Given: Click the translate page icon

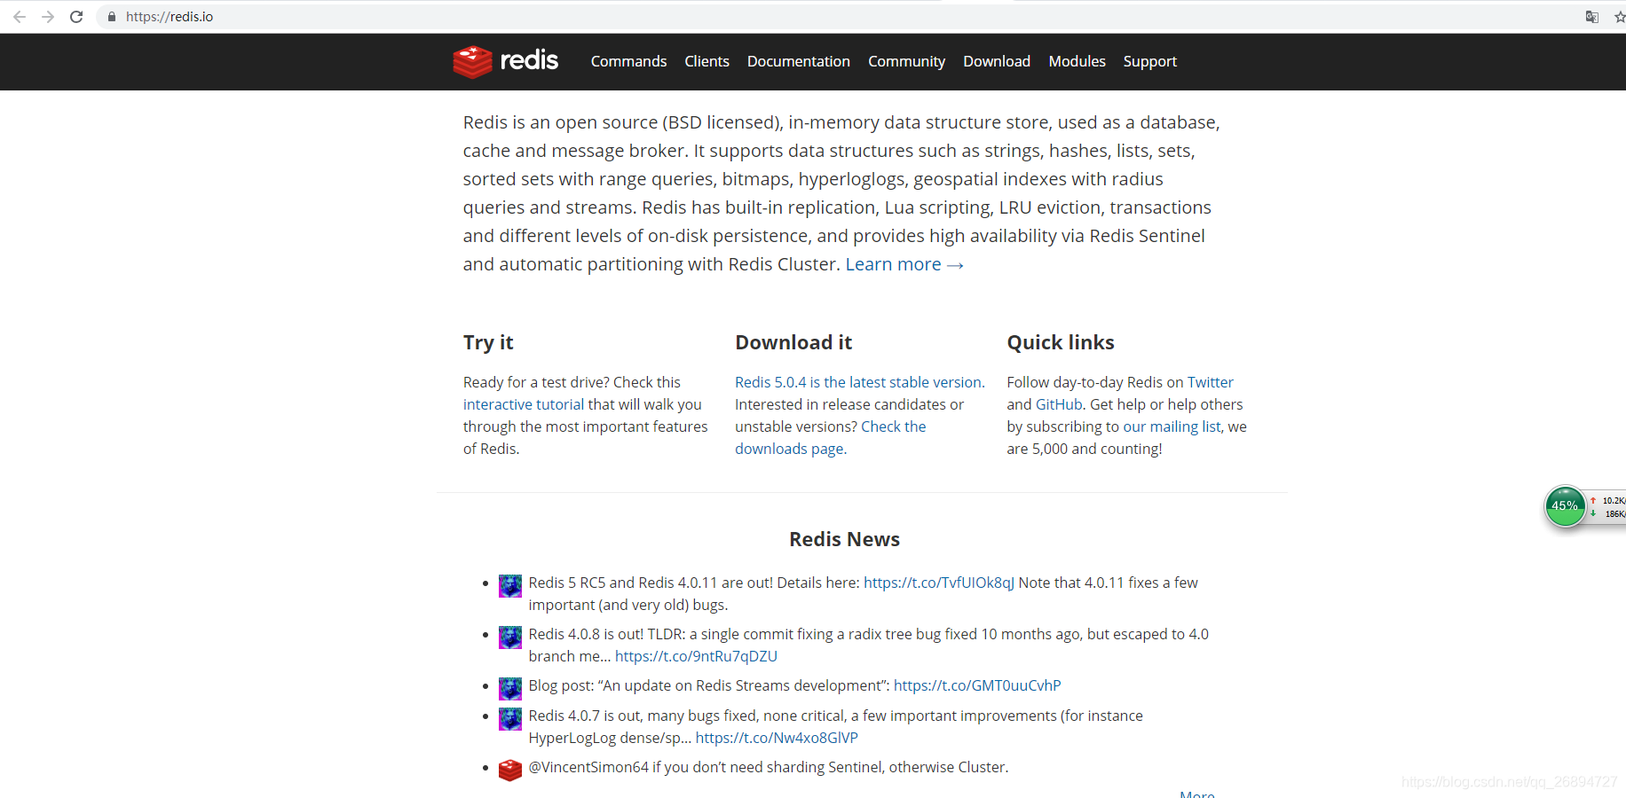Looking at the screenshot, I should (1592, 17).
